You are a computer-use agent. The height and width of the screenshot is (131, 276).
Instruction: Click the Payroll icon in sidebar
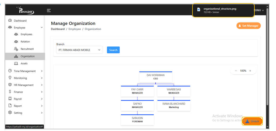pos(10,99)
